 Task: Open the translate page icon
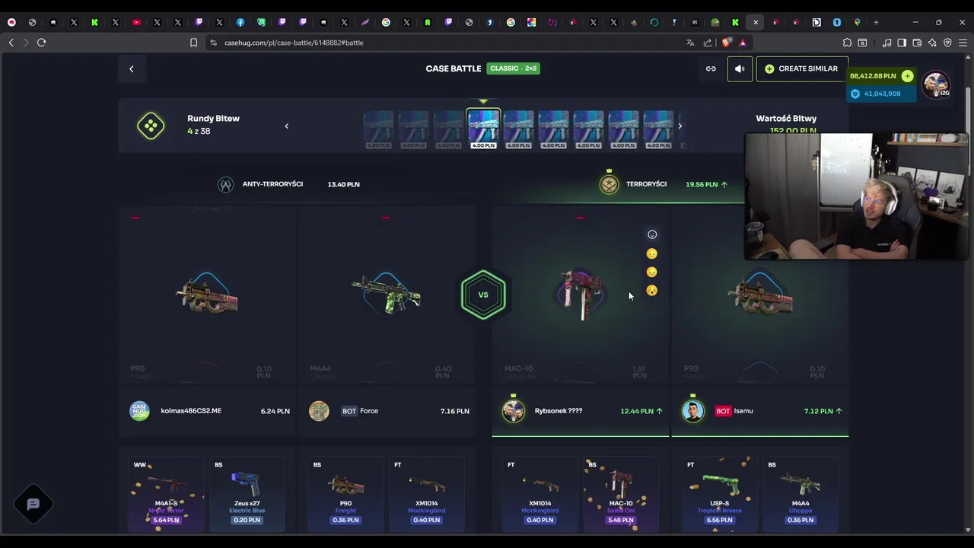[690, 43]
